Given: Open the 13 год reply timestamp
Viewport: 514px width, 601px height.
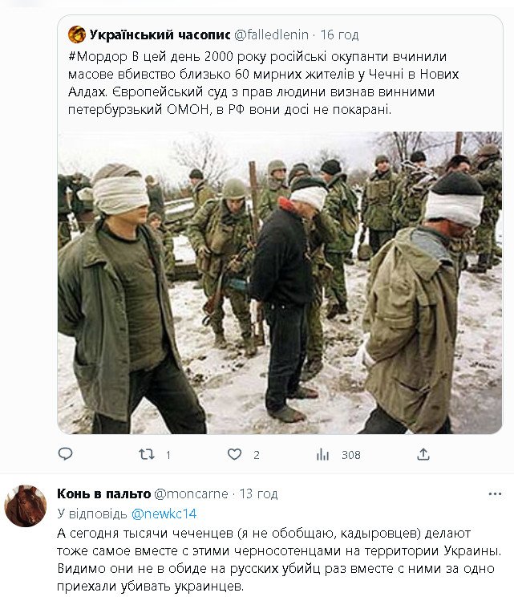Looking at the screenshot, I should (258, 493).
